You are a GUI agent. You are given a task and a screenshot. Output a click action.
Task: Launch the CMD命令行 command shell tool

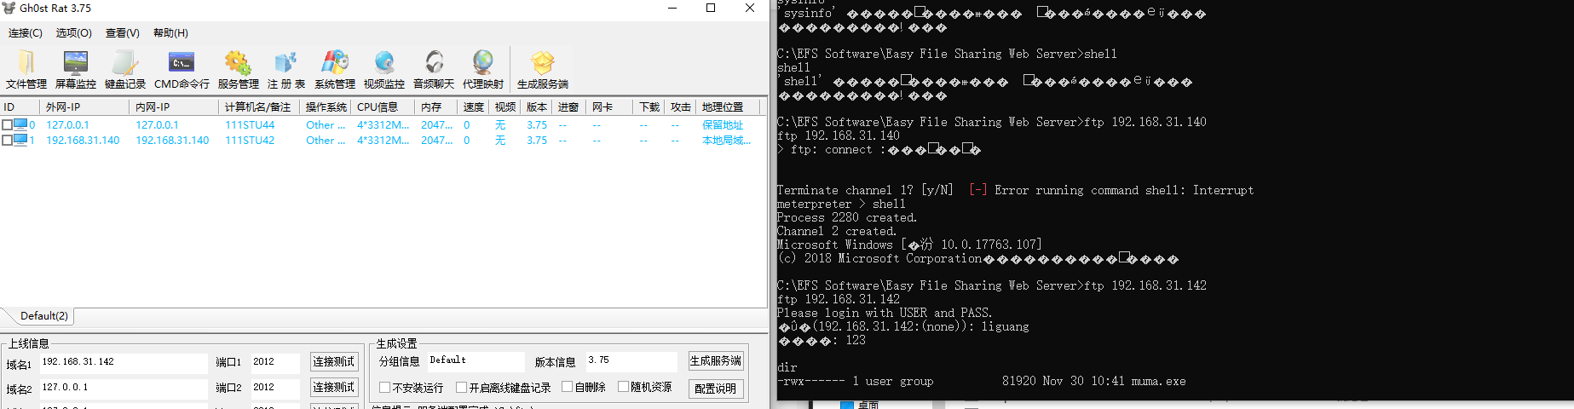(x=182, y=70)
